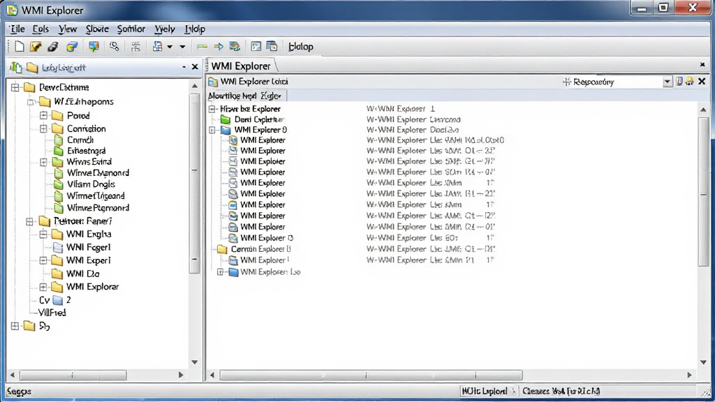Open the Repository combo box arrow
Screen dimensions: 715x402
point(667,82)
